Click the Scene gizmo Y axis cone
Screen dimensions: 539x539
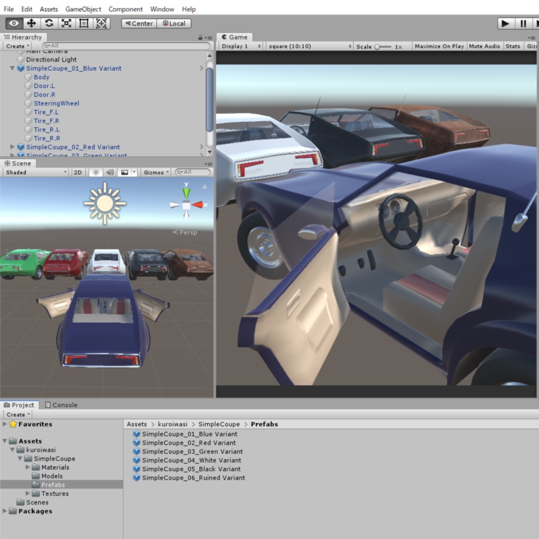point(186,193)
